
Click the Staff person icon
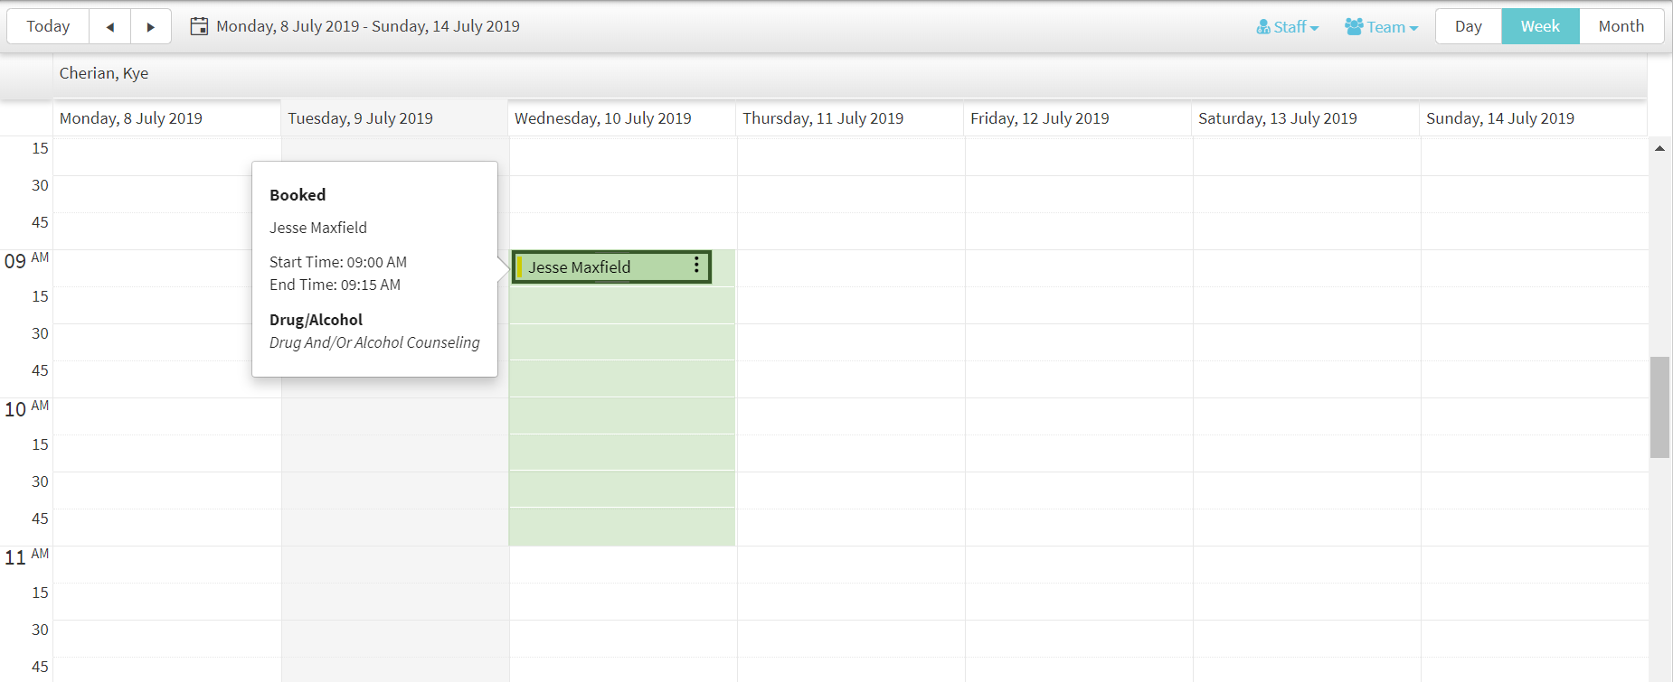(x=1263, y=27)
